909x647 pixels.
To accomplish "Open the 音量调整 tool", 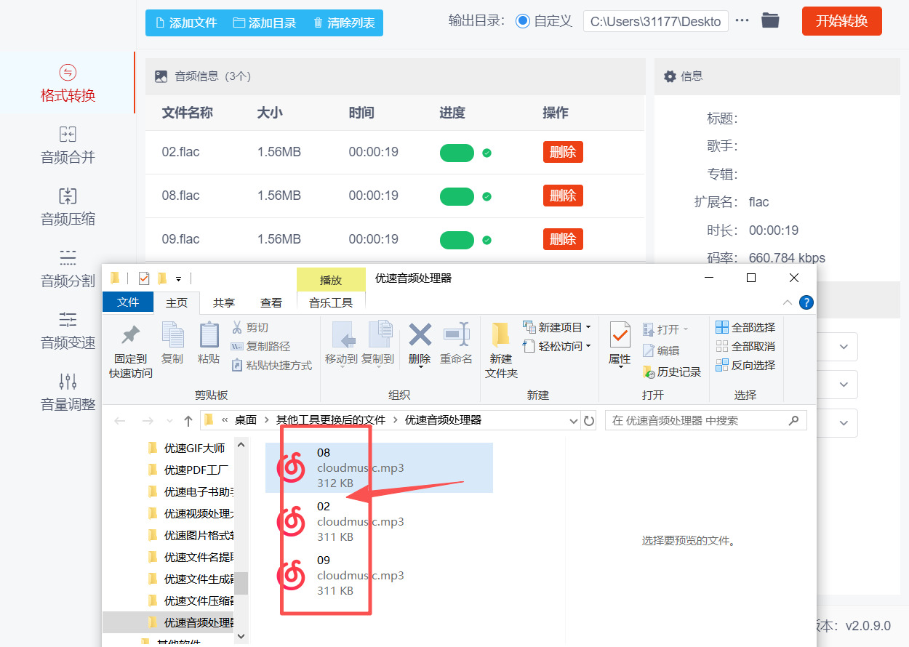I will [x=68, y=392].
